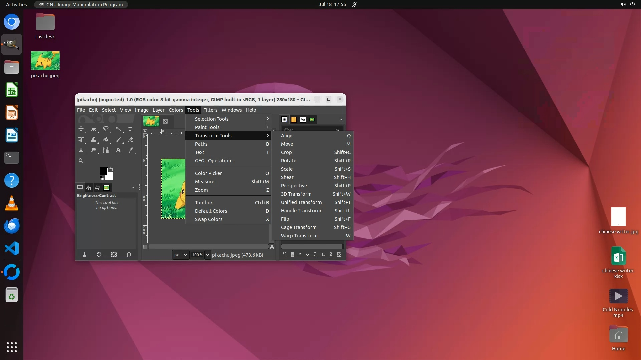The image size is (641, 360).
Task: Select the Fuzzy Select wand tool
Action: click(x=118, y=129)
